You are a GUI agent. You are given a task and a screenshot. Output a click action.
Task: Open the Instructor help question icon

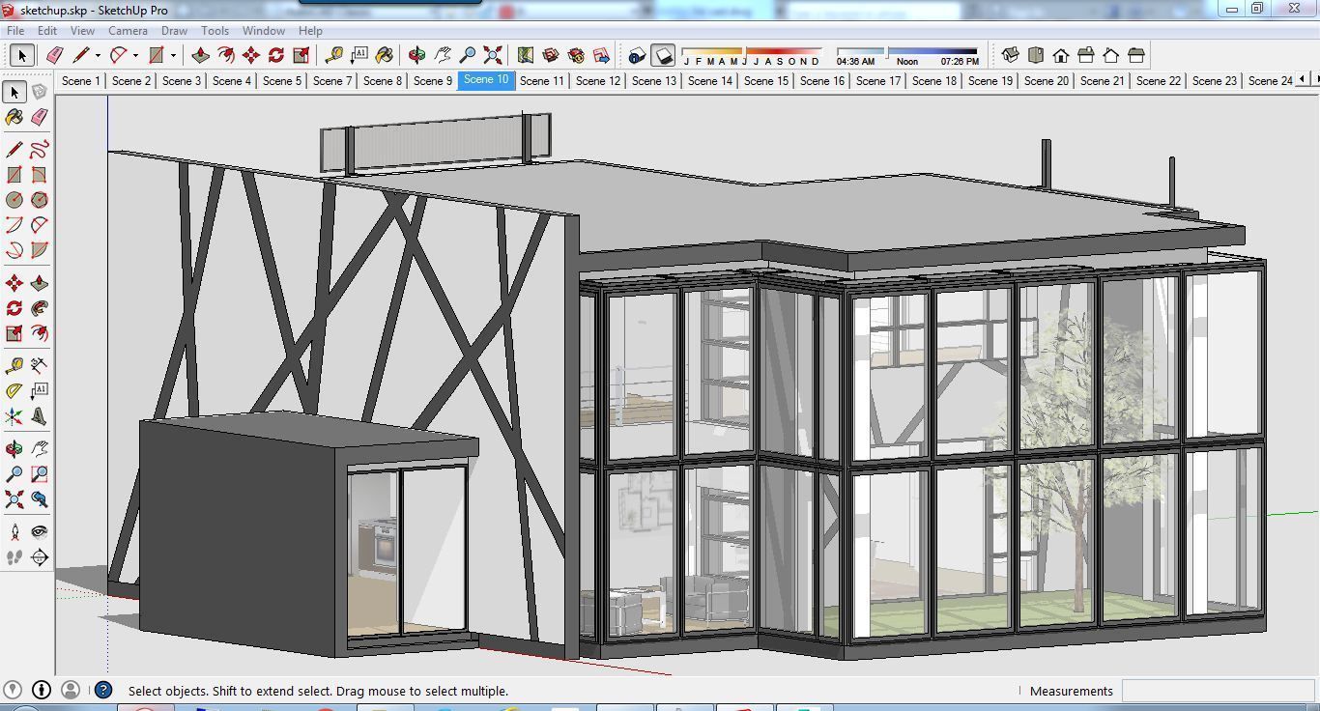point(103,690)
